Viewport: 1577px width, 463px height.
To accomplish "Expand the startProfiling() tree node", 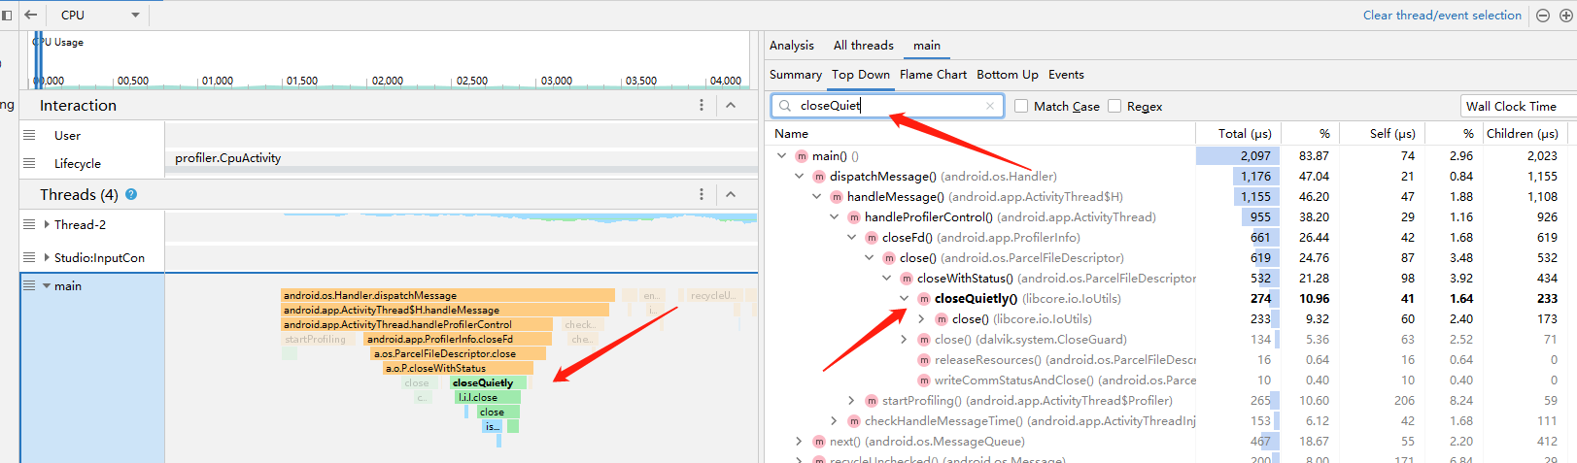I will [x=851, y=400].
